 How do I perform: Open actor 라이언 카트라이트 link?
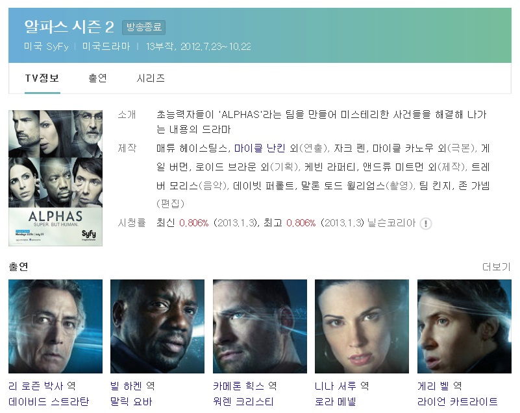457,401
